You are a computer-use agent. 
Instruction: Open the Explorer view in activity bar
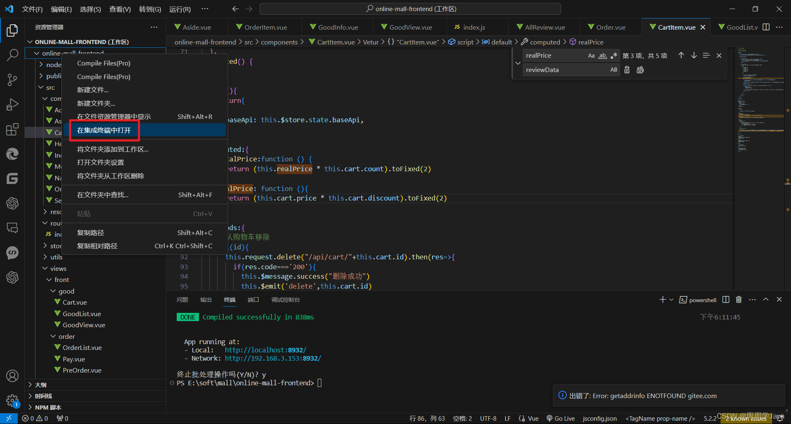point(12,30)
